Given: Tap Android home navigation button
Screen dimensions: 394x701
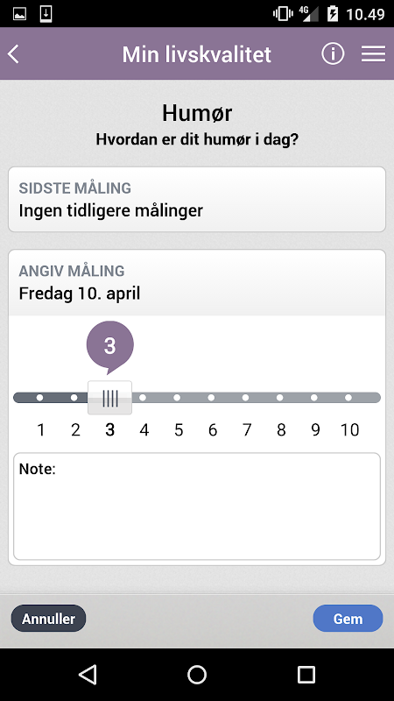Looking at the screenshot, I should [x=197, y=674].
